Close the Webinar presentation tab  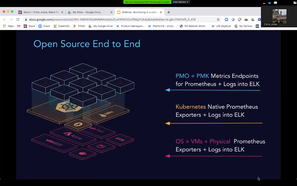161,12
